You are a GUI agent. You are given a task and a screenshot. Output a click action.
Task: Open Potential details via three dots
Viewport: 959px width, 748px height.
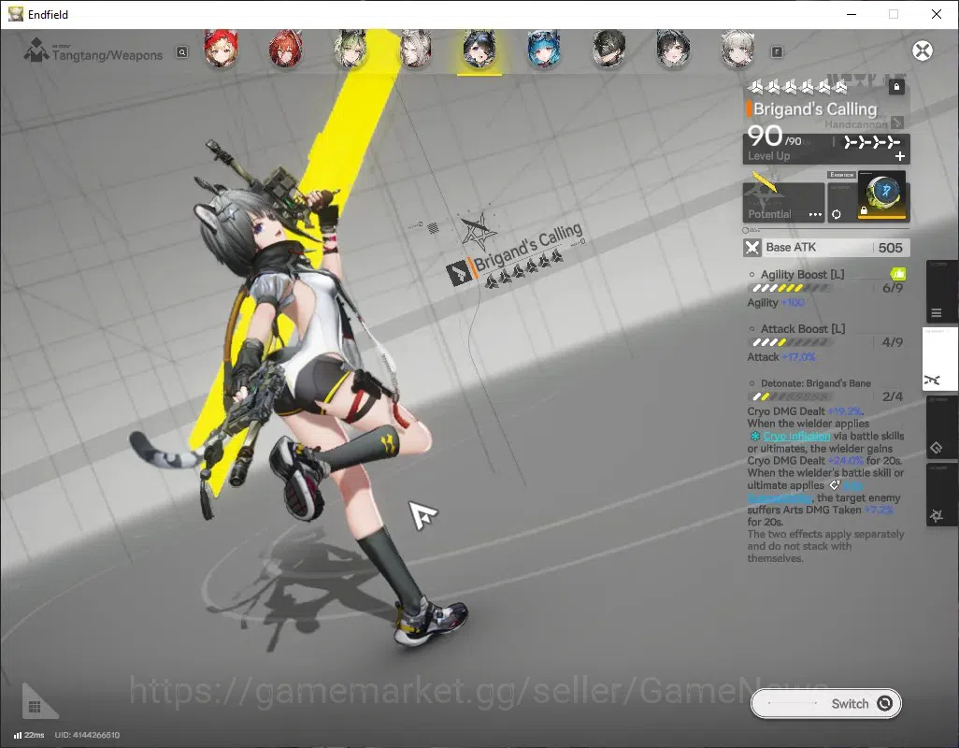[x=815, y=215]
